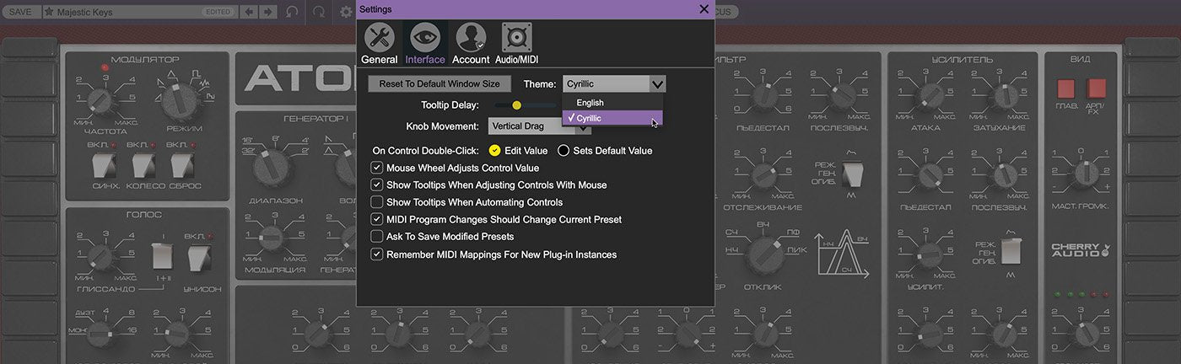
Task: Expand the Theme dropdown arrow
Action: (657, 84)
